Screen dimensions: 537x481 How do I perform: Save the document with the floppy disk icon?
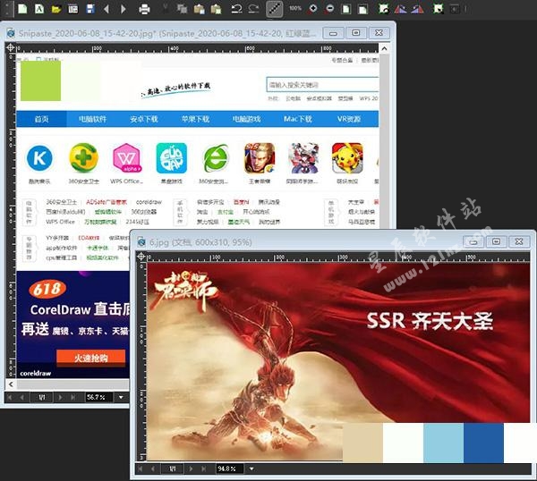pos(90,9)
